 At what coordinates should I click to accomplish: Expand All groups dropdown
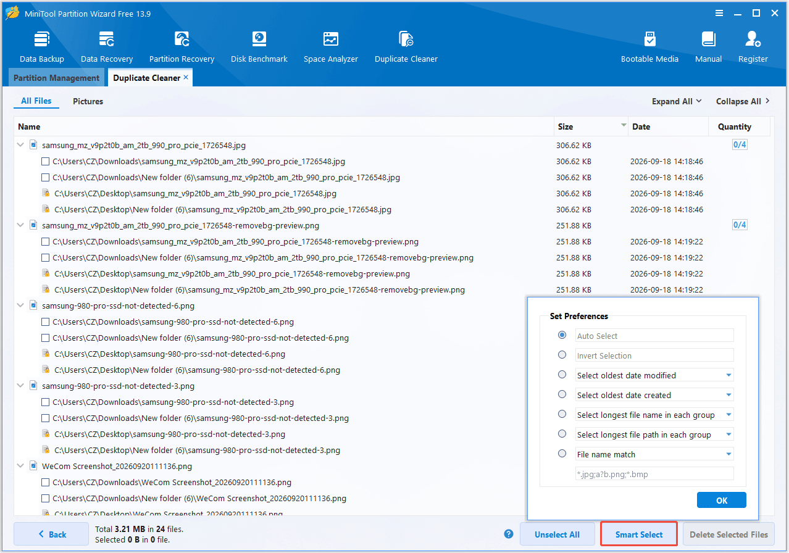click(x=677, y=101)
